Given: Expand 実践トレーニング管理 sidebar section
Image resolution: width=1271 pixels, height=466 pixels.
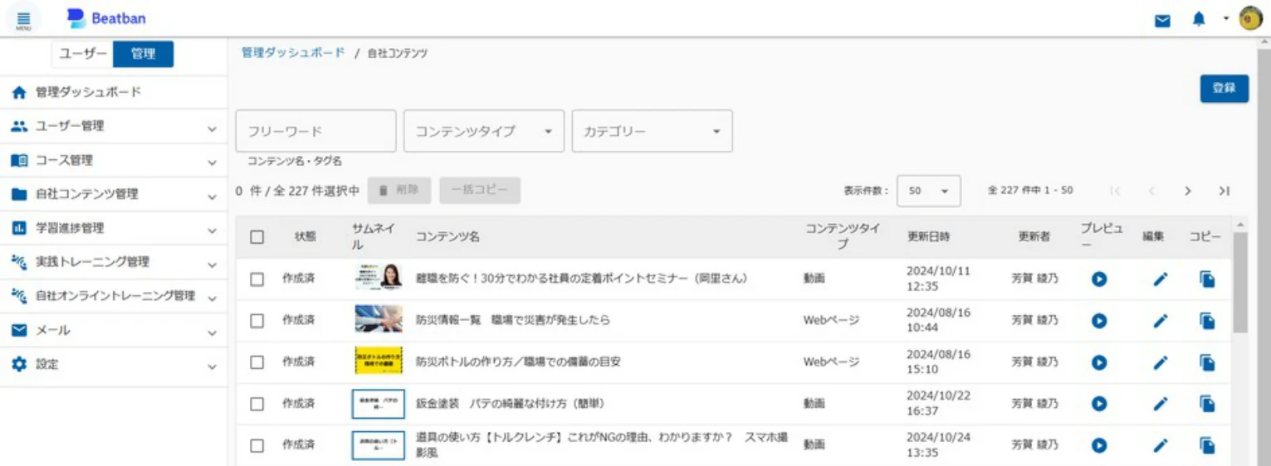Looking at the screenshot, I should coord(114,262).
